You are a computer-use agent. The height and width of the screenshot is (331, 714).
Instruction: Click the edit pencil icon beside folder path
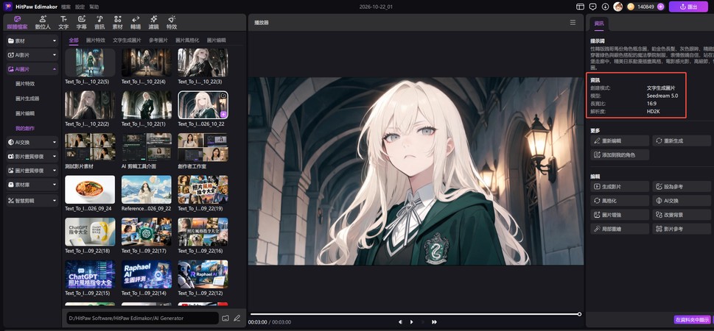[237, 318]
